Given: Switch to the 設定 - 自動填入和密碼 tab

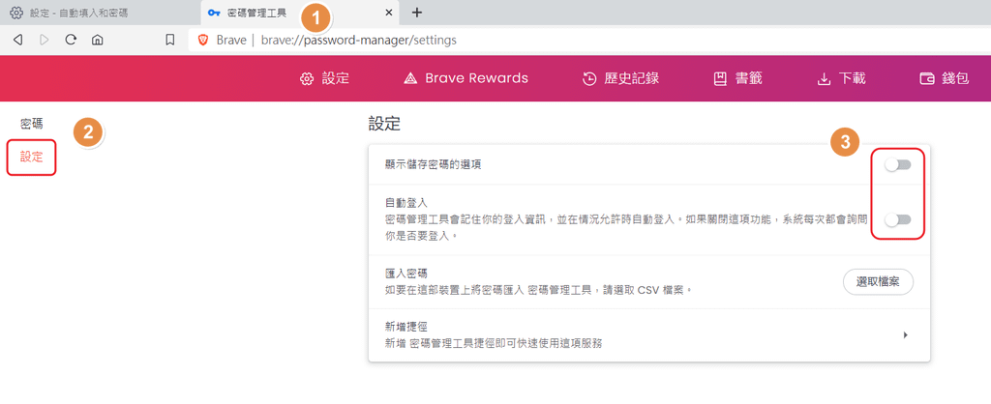Looking at the screenshot, I should point(100,12).
